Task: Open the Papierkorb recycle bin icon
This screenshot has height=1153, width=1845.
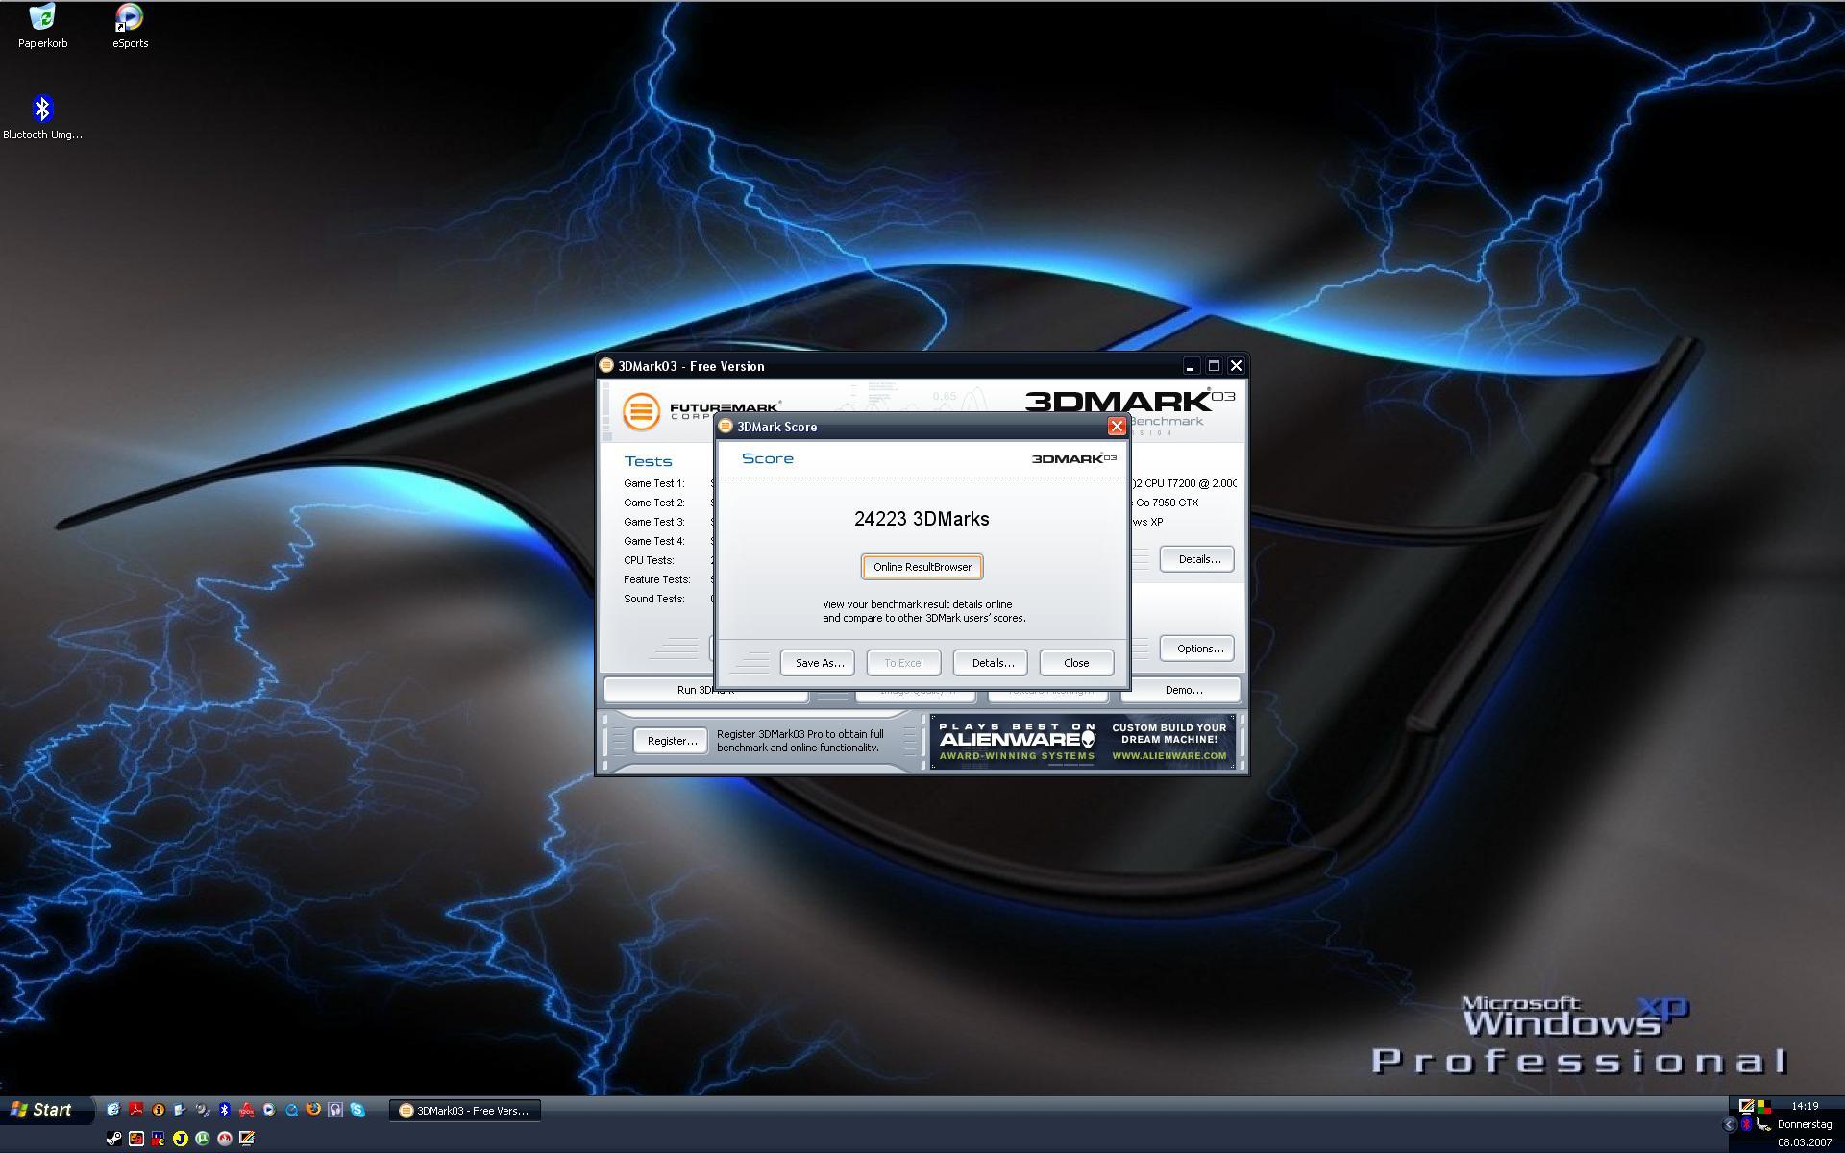Action: click(x=42, y=25)
